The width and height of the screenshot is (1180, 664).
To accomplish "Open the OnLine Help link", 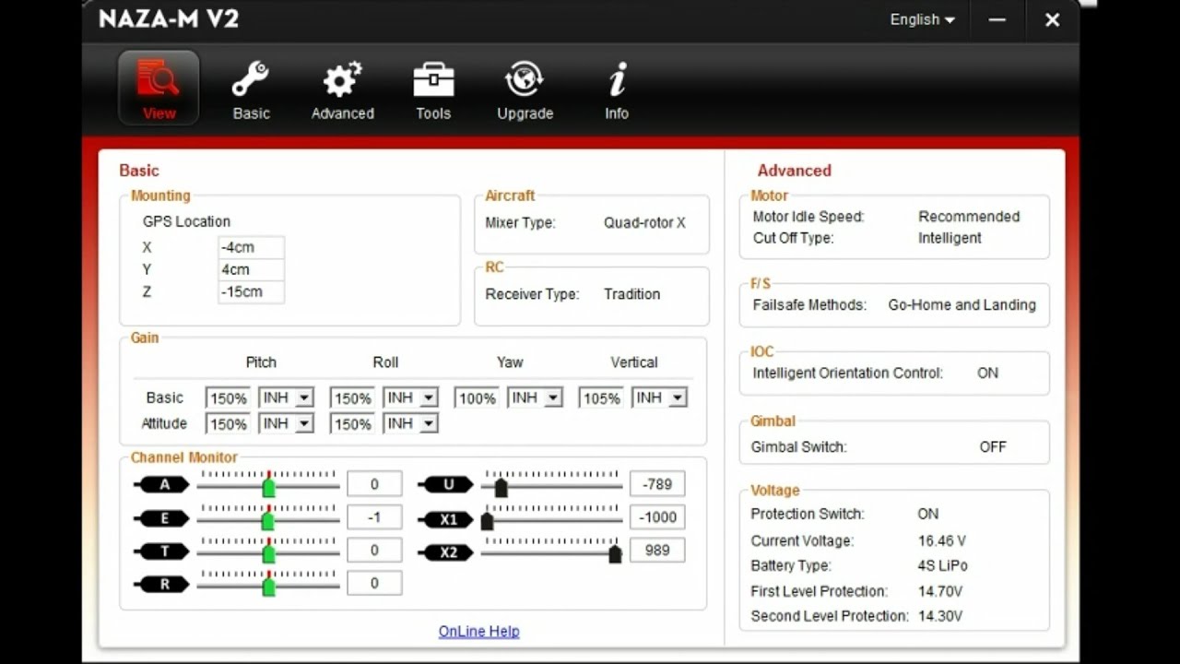I will [478, 631].
